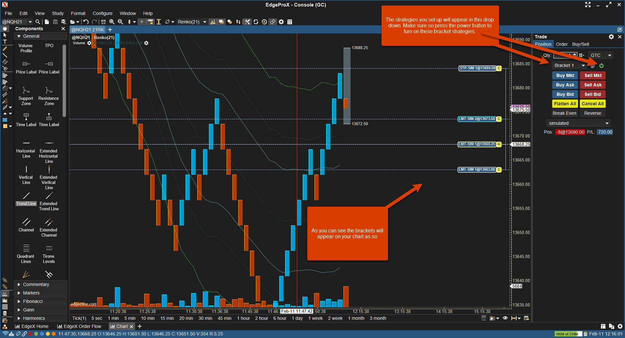Select the Extended Trend Line tool

tap(49, 201)
